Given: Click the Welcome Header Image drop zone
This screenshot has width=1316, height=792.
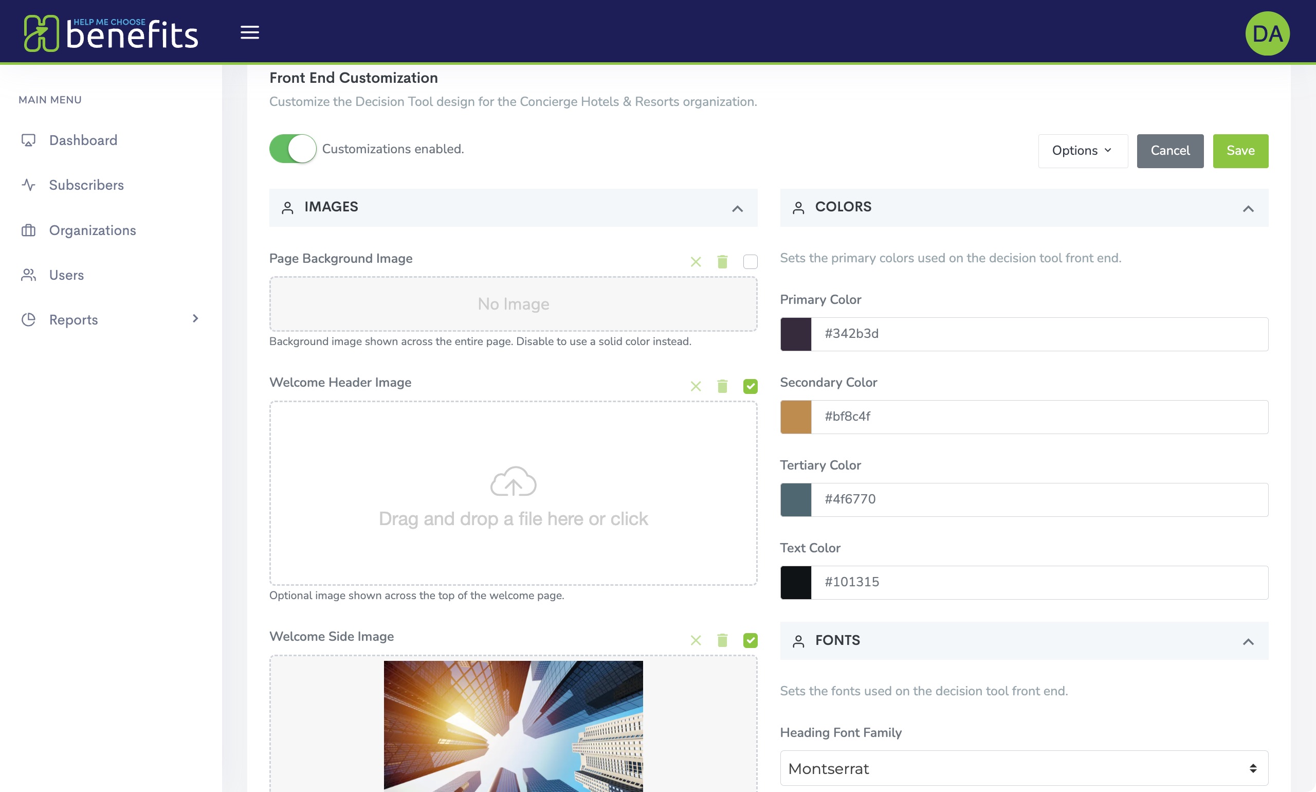Looking at the screenshot, I should point(513,493).
